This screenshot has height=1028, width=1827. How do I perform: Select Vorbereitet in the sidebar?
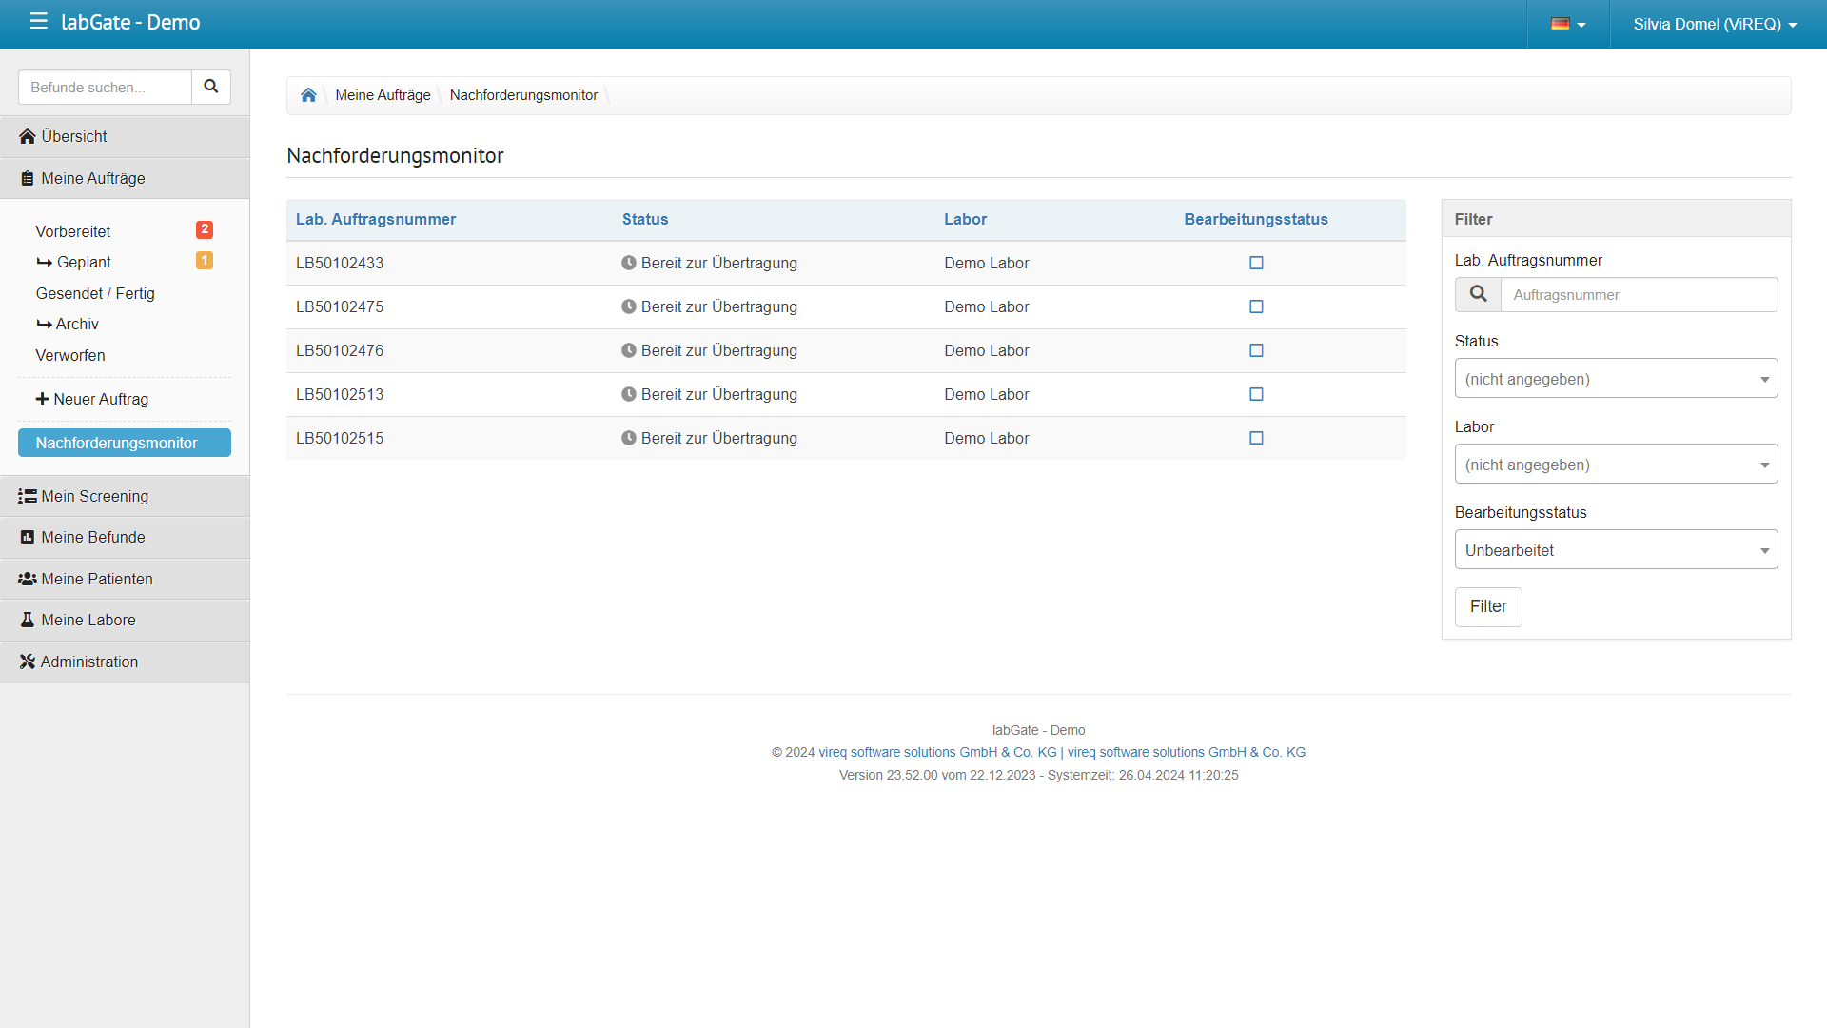click(73, 231)
